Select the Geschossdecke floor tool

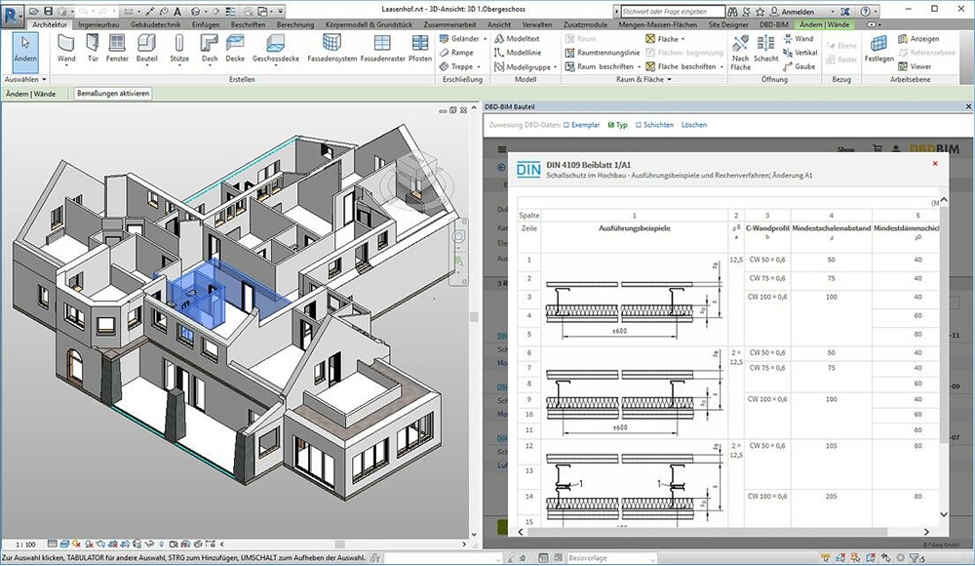(276, 49)
